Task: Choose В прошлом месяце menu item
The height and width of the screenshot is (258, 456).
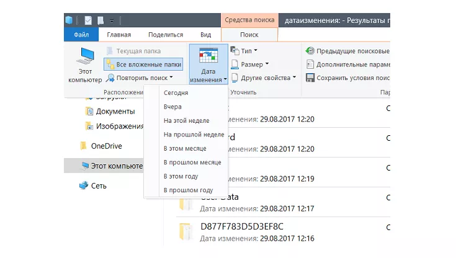Action: point(186,162)
